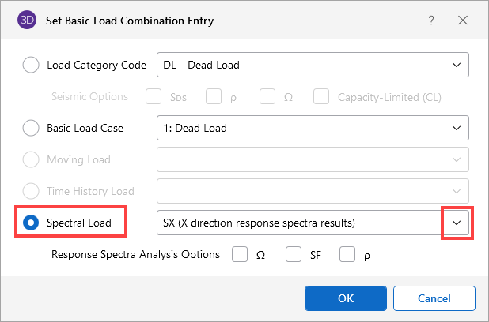489x322 pixels.
Task: Select the Basic Load Case radio button
Action: tap(32, 128)
